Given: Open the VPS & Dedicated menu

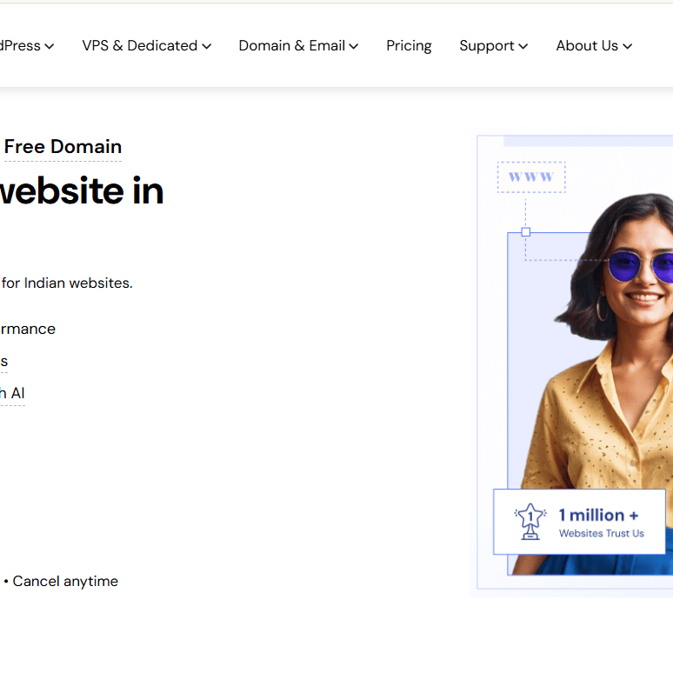Looking at the screenshot, I should click(x=146, y=45).
